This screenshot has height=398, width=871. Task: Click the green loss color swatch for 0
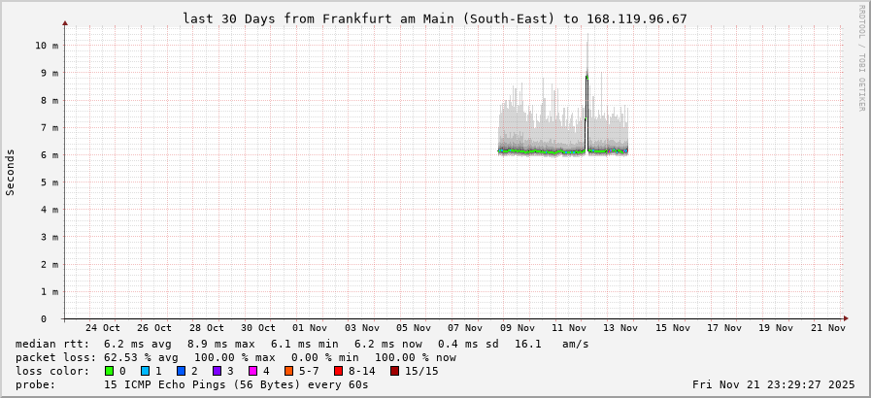point(110,371)
